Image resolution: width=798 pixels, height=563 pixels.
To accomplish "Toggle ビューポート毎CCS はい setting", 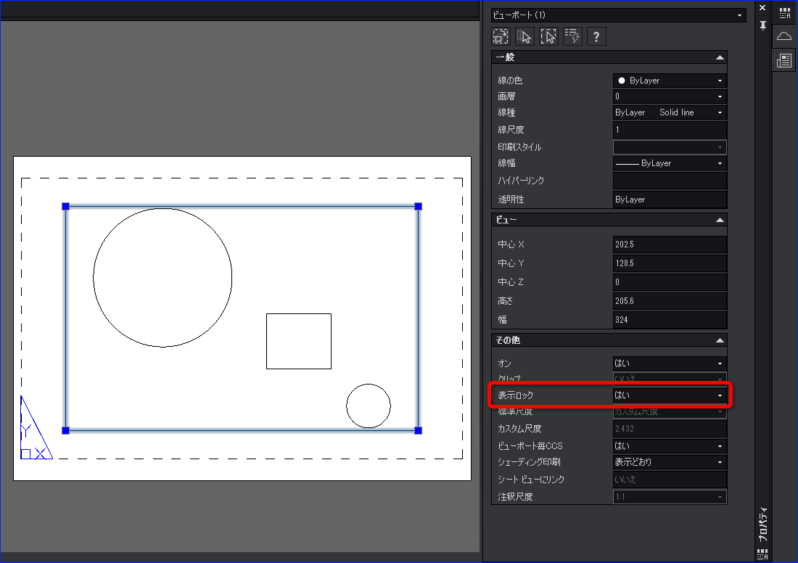I will (670, 446).
